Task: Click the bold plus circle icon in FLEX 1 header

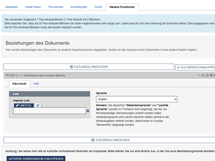Action: [x=211, y=75]
